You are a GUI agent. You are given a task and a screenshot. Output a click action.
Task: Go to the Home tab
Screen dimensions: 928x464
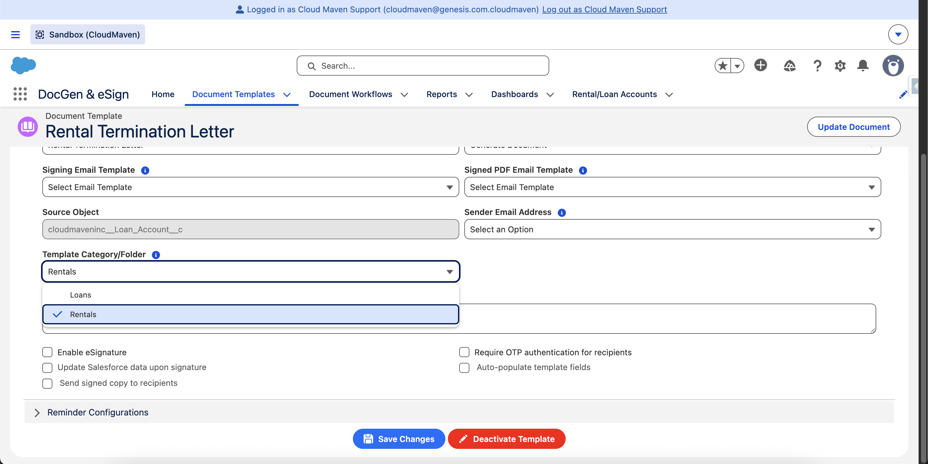[163, 94]
